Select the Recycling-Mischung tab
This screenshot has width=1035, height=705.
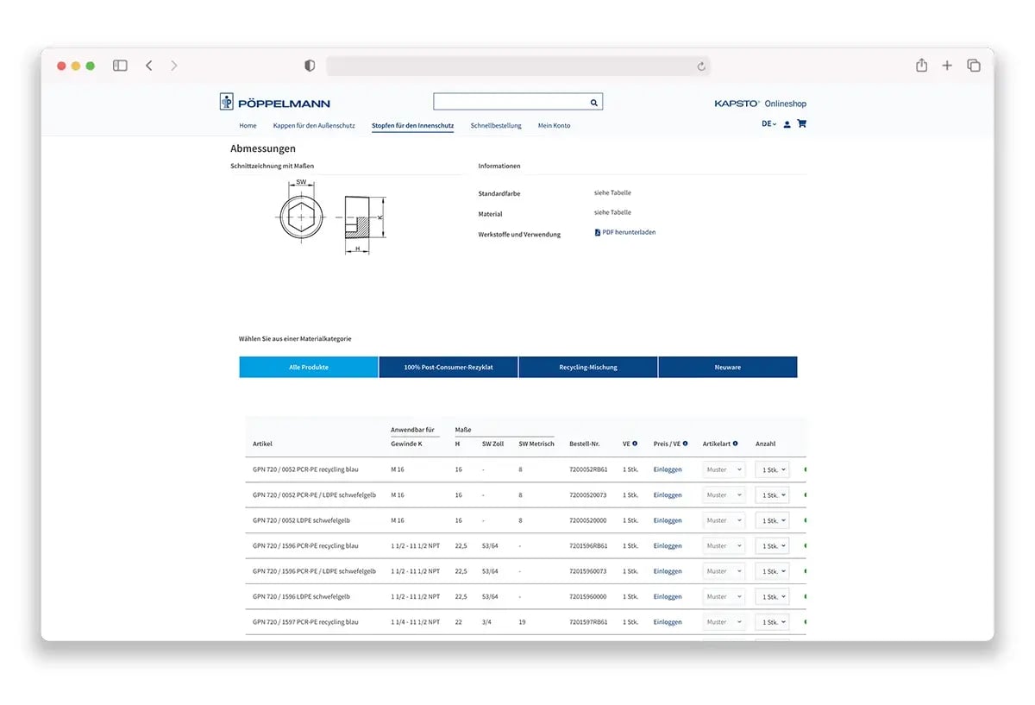[x=588, y=367]
